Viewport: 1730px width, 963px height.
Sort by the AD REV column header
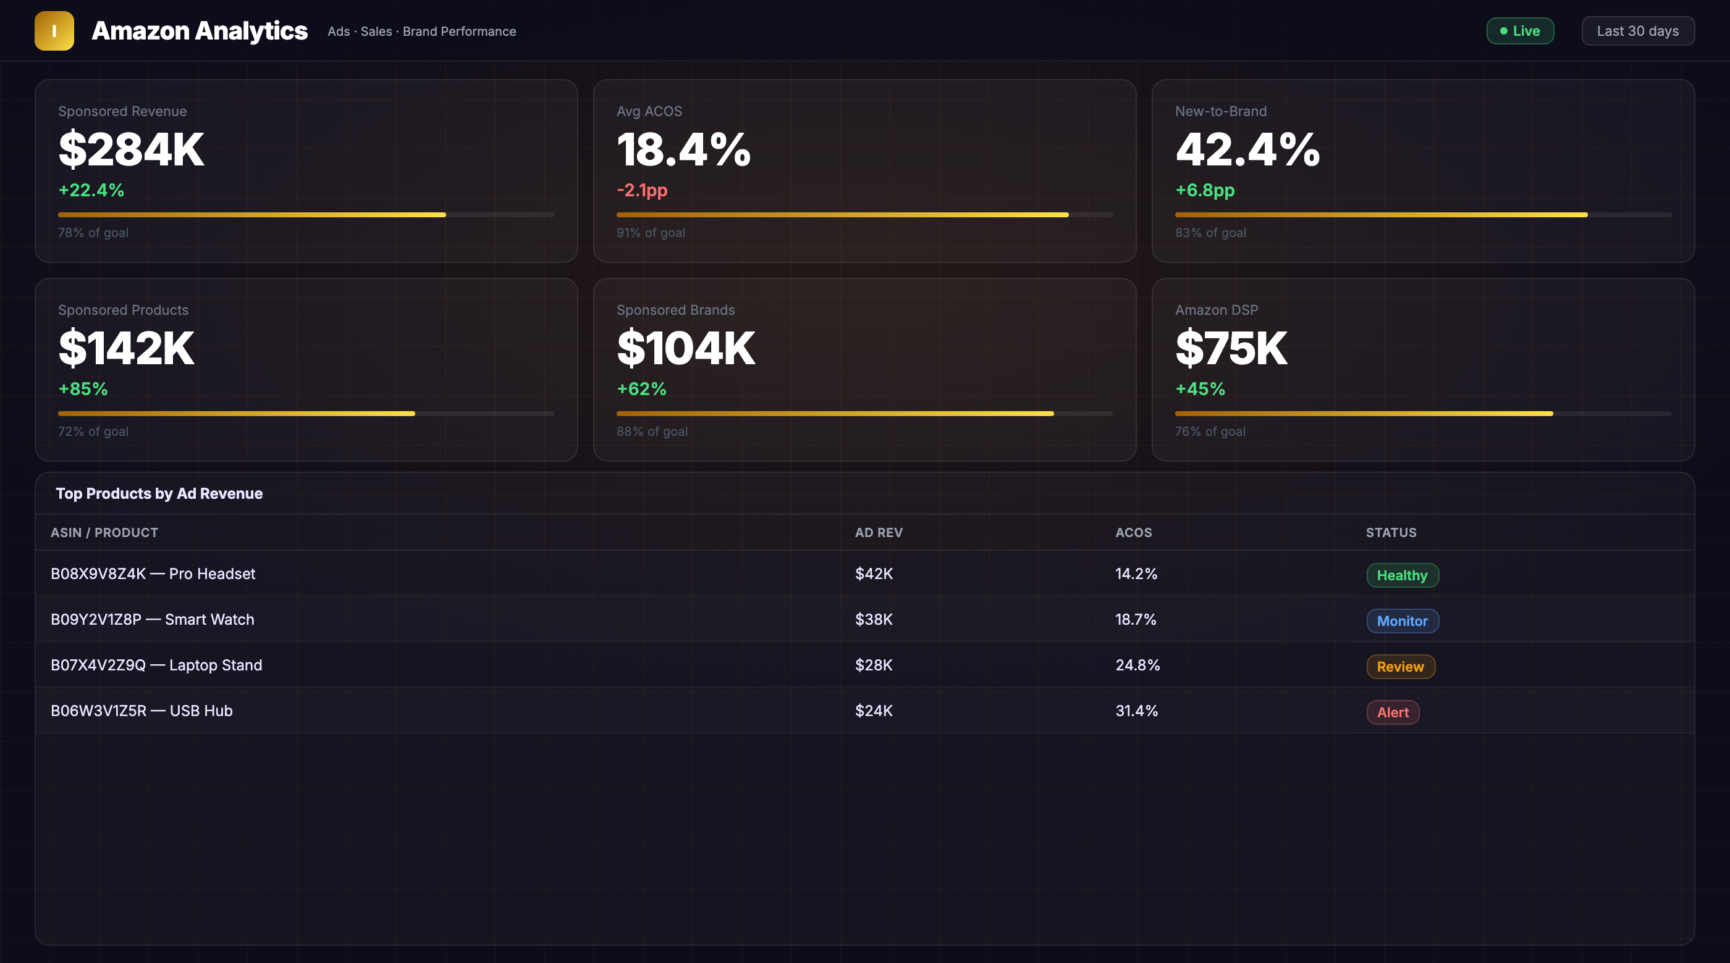click(879, 532)
